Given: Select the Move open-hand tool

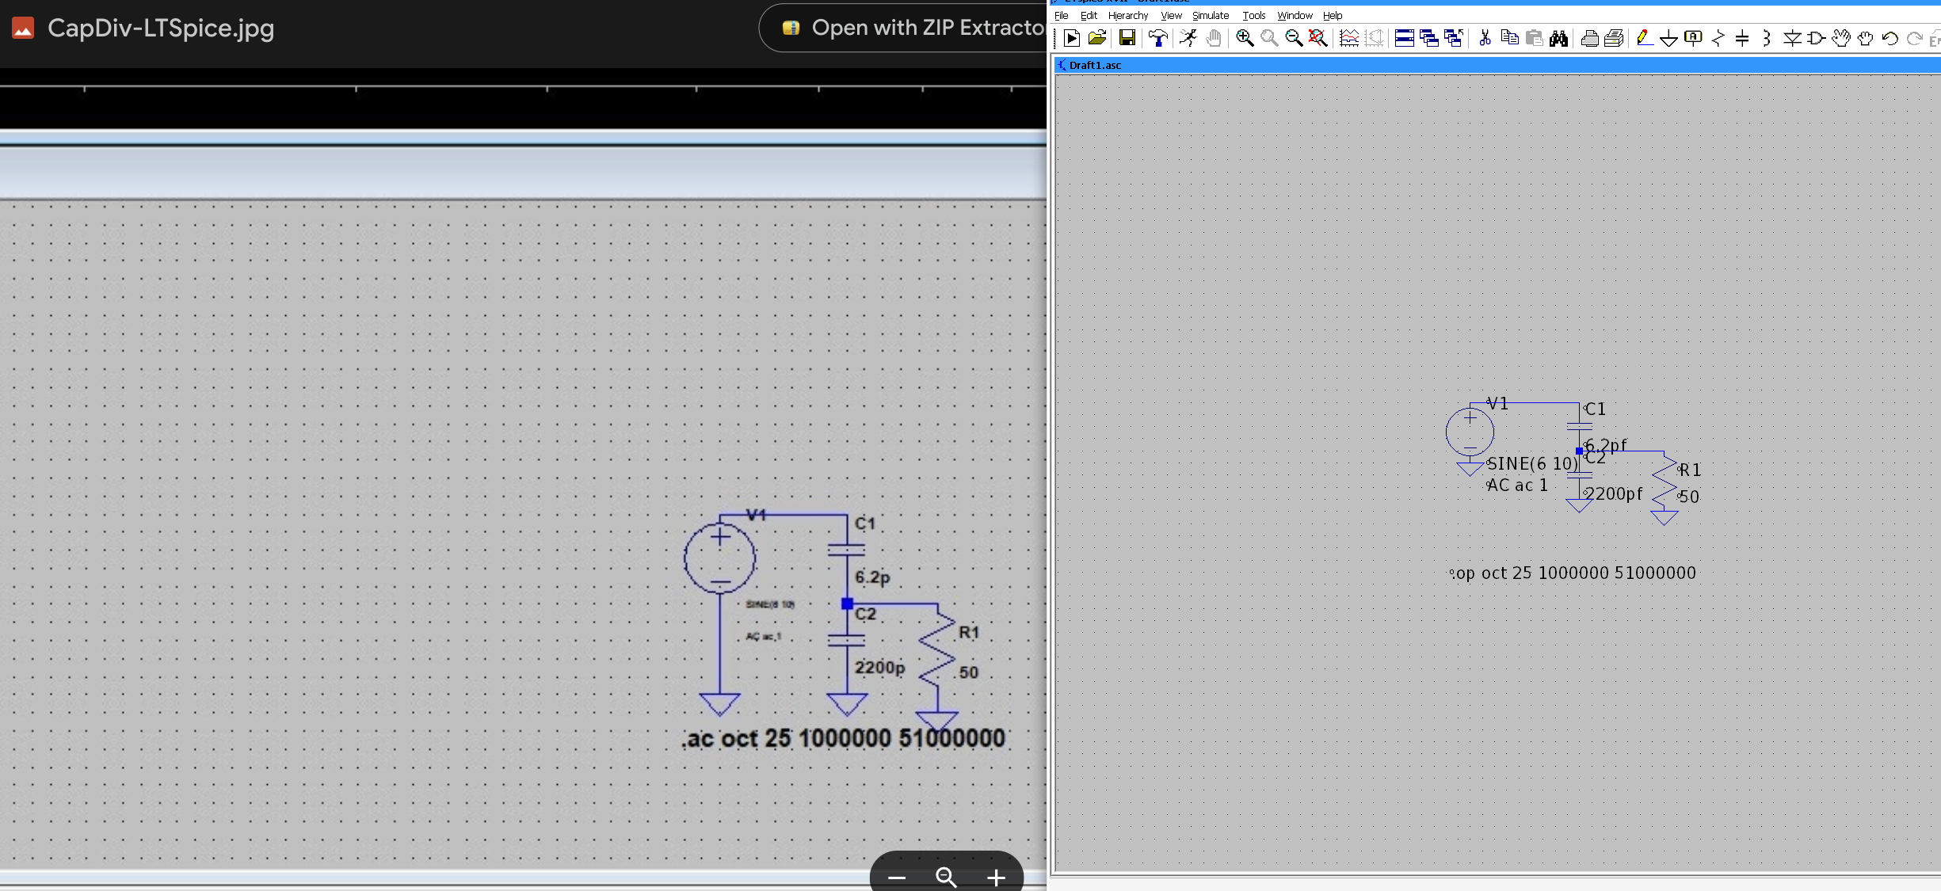Looking at the screenshot, I should coord(1841,38).
